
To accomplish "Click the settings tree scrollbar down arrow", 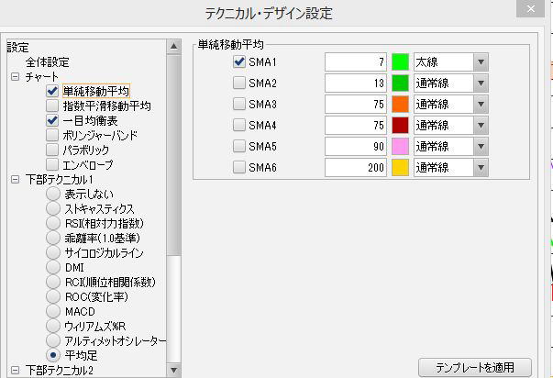I will click(x=173, y=371).
